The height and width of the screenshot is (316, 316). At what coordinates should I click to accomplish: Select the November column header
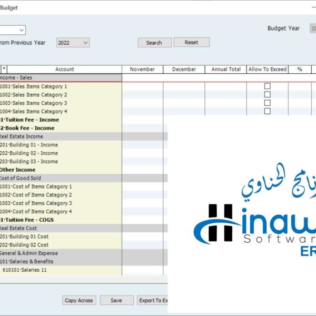[142, 70]
